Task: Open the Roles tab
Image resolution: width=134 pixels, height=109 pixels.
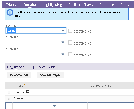Action: pos(125,5)
